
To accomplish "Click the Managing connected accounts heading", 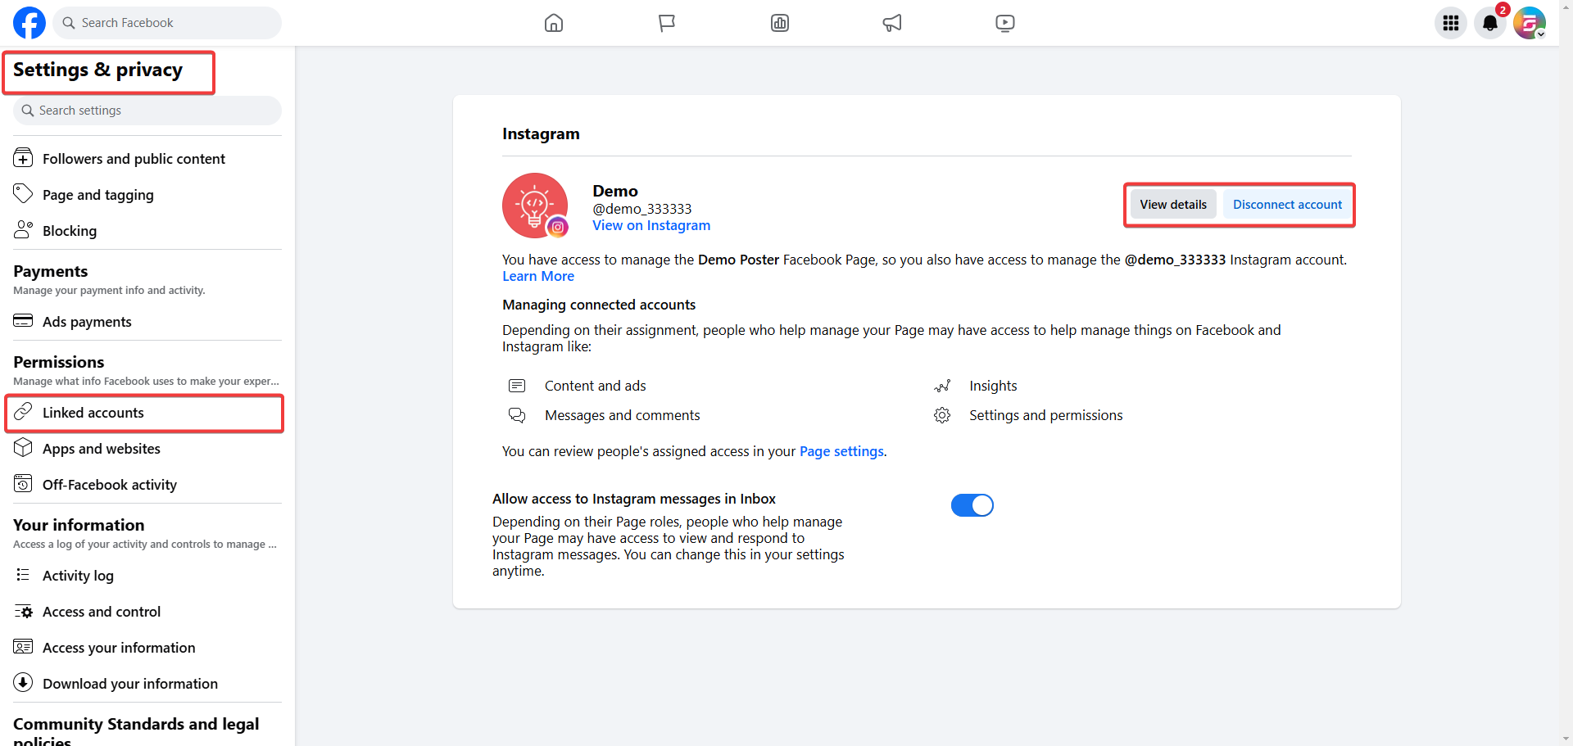I will 599,305.
